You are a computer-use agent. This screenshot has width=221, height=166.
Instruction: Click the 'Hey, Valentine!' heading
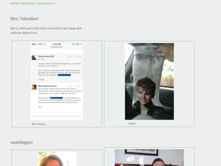pyautogui.click(x=25, y=18)
